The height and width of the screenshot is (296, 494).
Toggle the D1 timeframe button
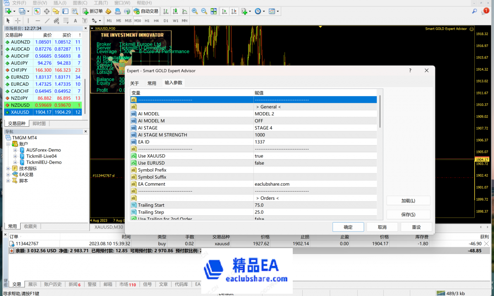click(166, 21)
